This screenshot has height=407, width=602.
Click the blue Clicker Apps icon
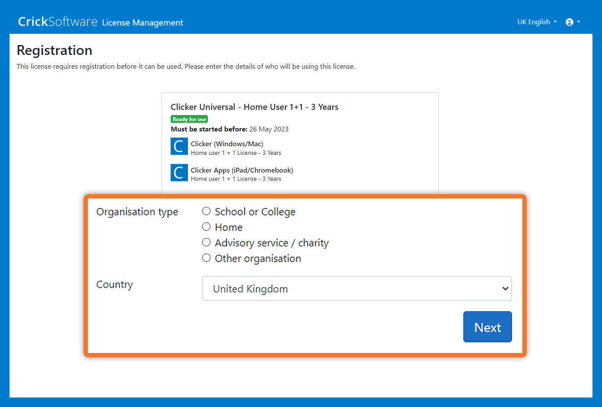tap(179, 173)
